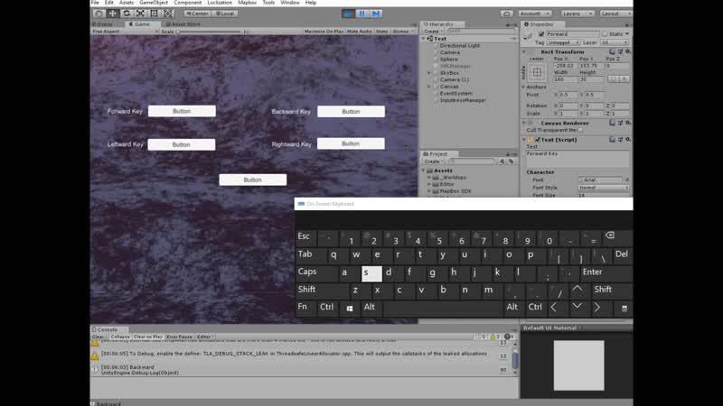Open the Layers dropdown

pyautogui.click(x=577, y=14)
